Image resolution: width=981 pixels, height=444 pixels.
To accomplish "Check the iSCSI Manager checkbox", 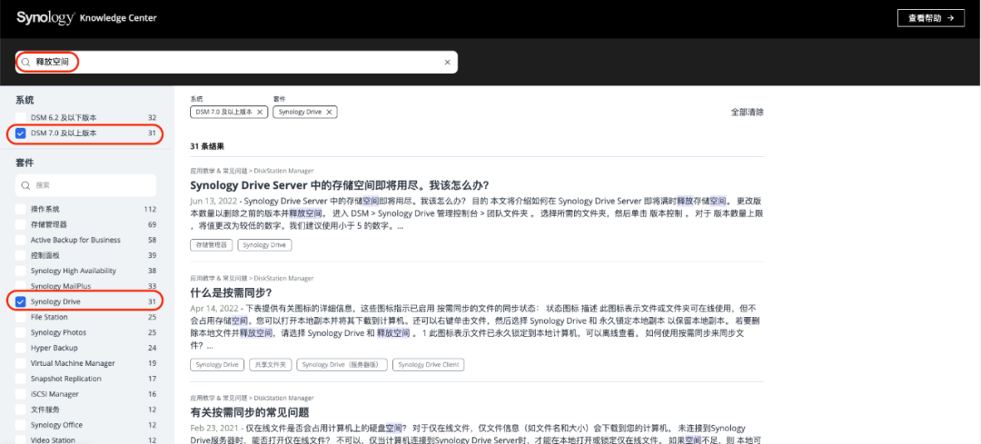I will (x=21, y=394).
